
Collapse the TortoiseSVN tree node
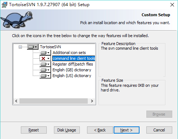20,47
